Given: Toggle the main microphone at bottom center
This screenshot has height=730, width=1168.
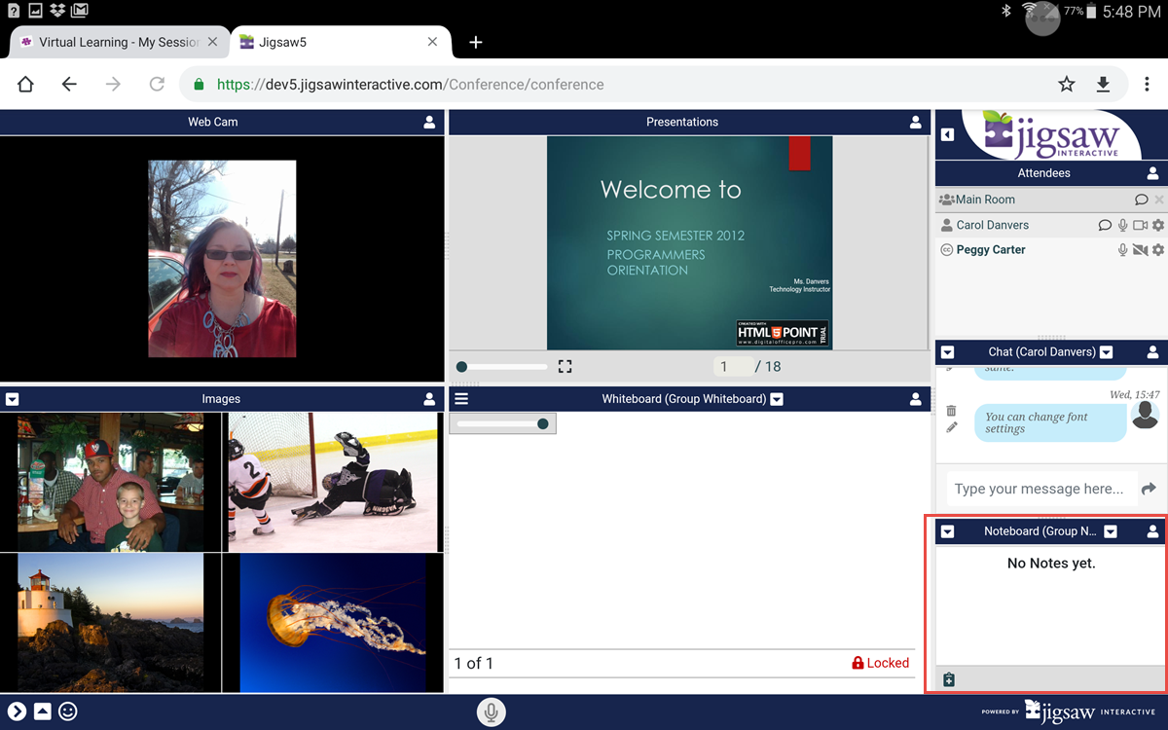Looking at the screenshot, I should pos(491,712).
